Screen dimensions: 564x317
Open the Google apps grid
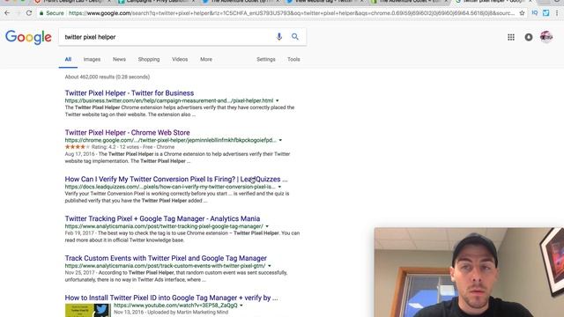point(511,37)
